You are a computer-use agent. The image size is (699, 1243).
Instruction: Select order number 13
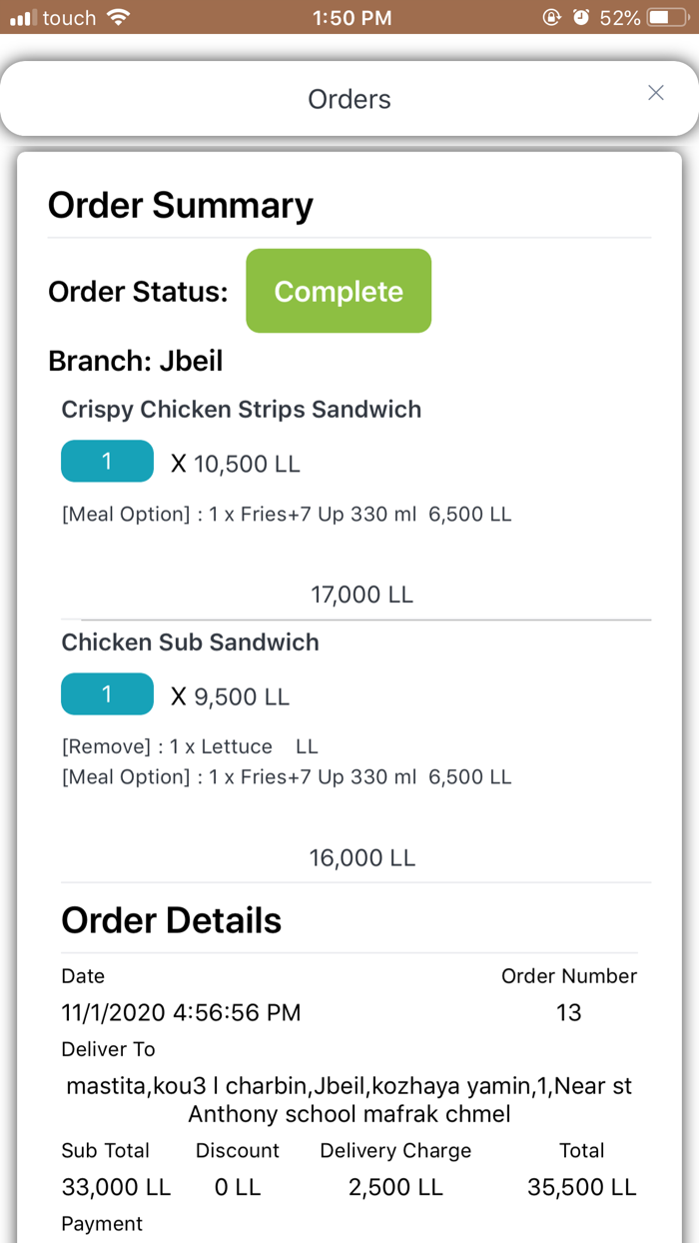point(569,1012)
